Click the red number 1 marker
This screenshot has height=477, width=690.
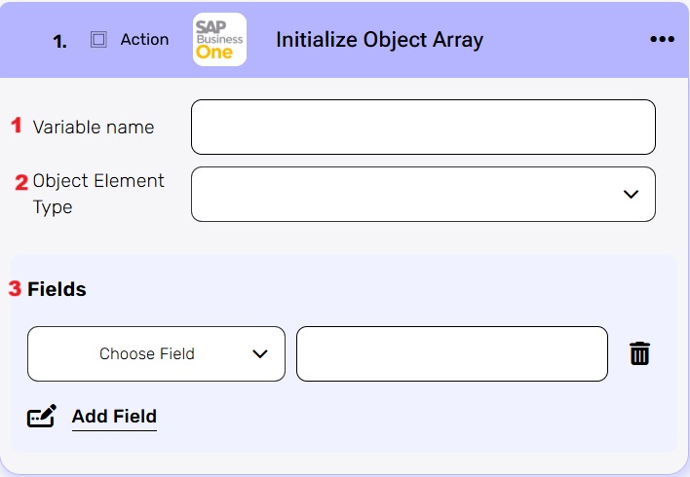17,125
